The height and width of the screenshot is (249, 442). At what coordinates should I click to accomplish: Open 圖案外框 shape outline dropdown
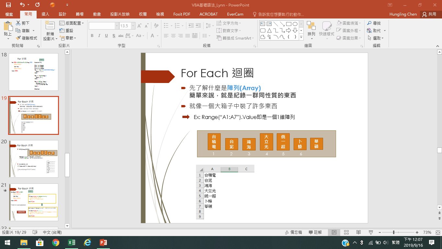(349, 30)
